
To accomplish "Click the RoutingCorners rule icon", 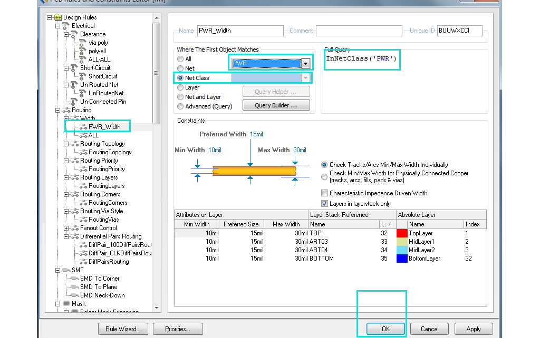I will pyautogui.click(x=83, y=203).
